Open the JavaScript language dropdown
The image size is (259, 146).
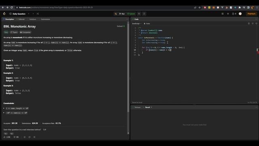(137, 24)
